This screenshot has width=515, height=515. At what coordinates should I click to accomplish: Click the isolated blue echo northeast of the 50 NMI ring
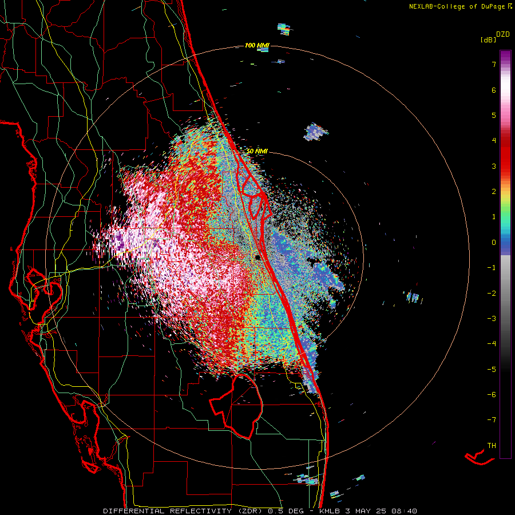coord(315,132)
